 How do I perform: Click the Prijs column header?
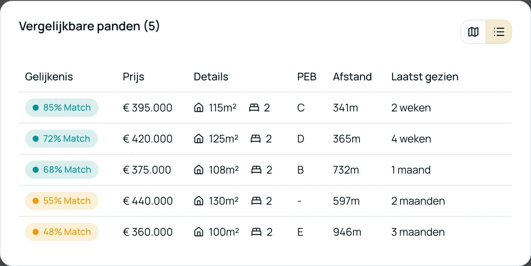pos(134,77)
